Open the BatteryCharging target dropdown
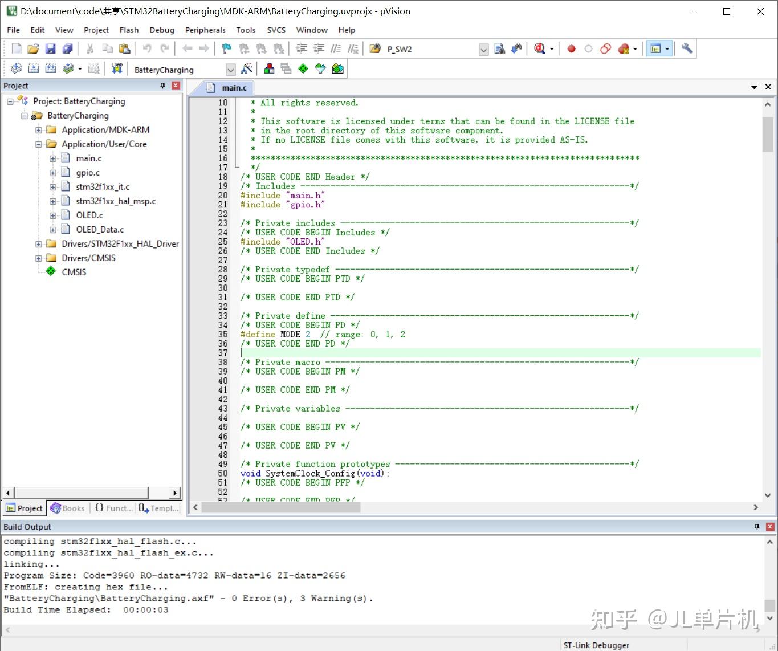This screenshot has width=778, height=651. 230,70
